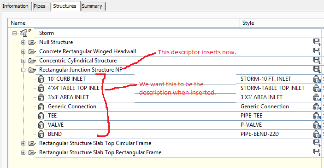Select Concrete Rectangular Winged Headwall row

pos(88,51)
